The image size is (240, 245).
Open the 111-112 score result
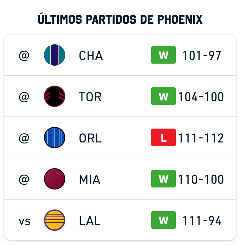(x=201, y=138)
